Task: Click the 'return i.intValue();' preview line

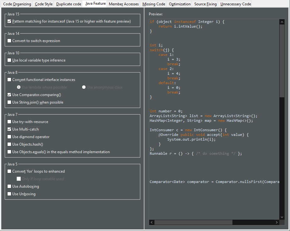Action: (x=180, y=26)
